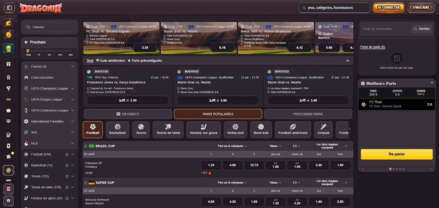Select the Football américain icon tile
Viewport: 439px width, 208px height.
[293, 129]
